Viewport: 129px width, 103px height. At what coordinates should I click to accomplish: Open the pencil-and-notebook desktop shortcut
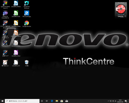[5, 63]
